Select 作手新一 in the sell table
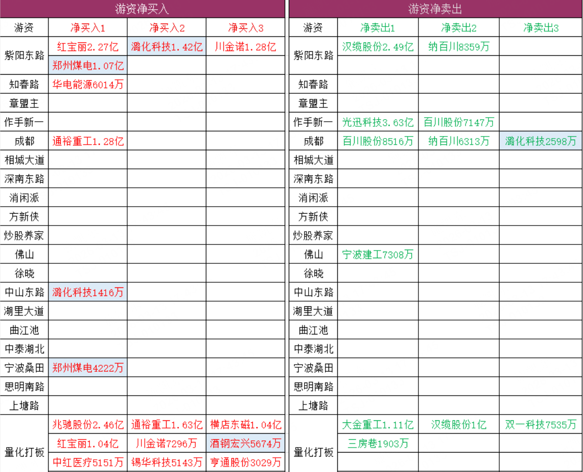The image size is (583, 472). tap(313, 122)
